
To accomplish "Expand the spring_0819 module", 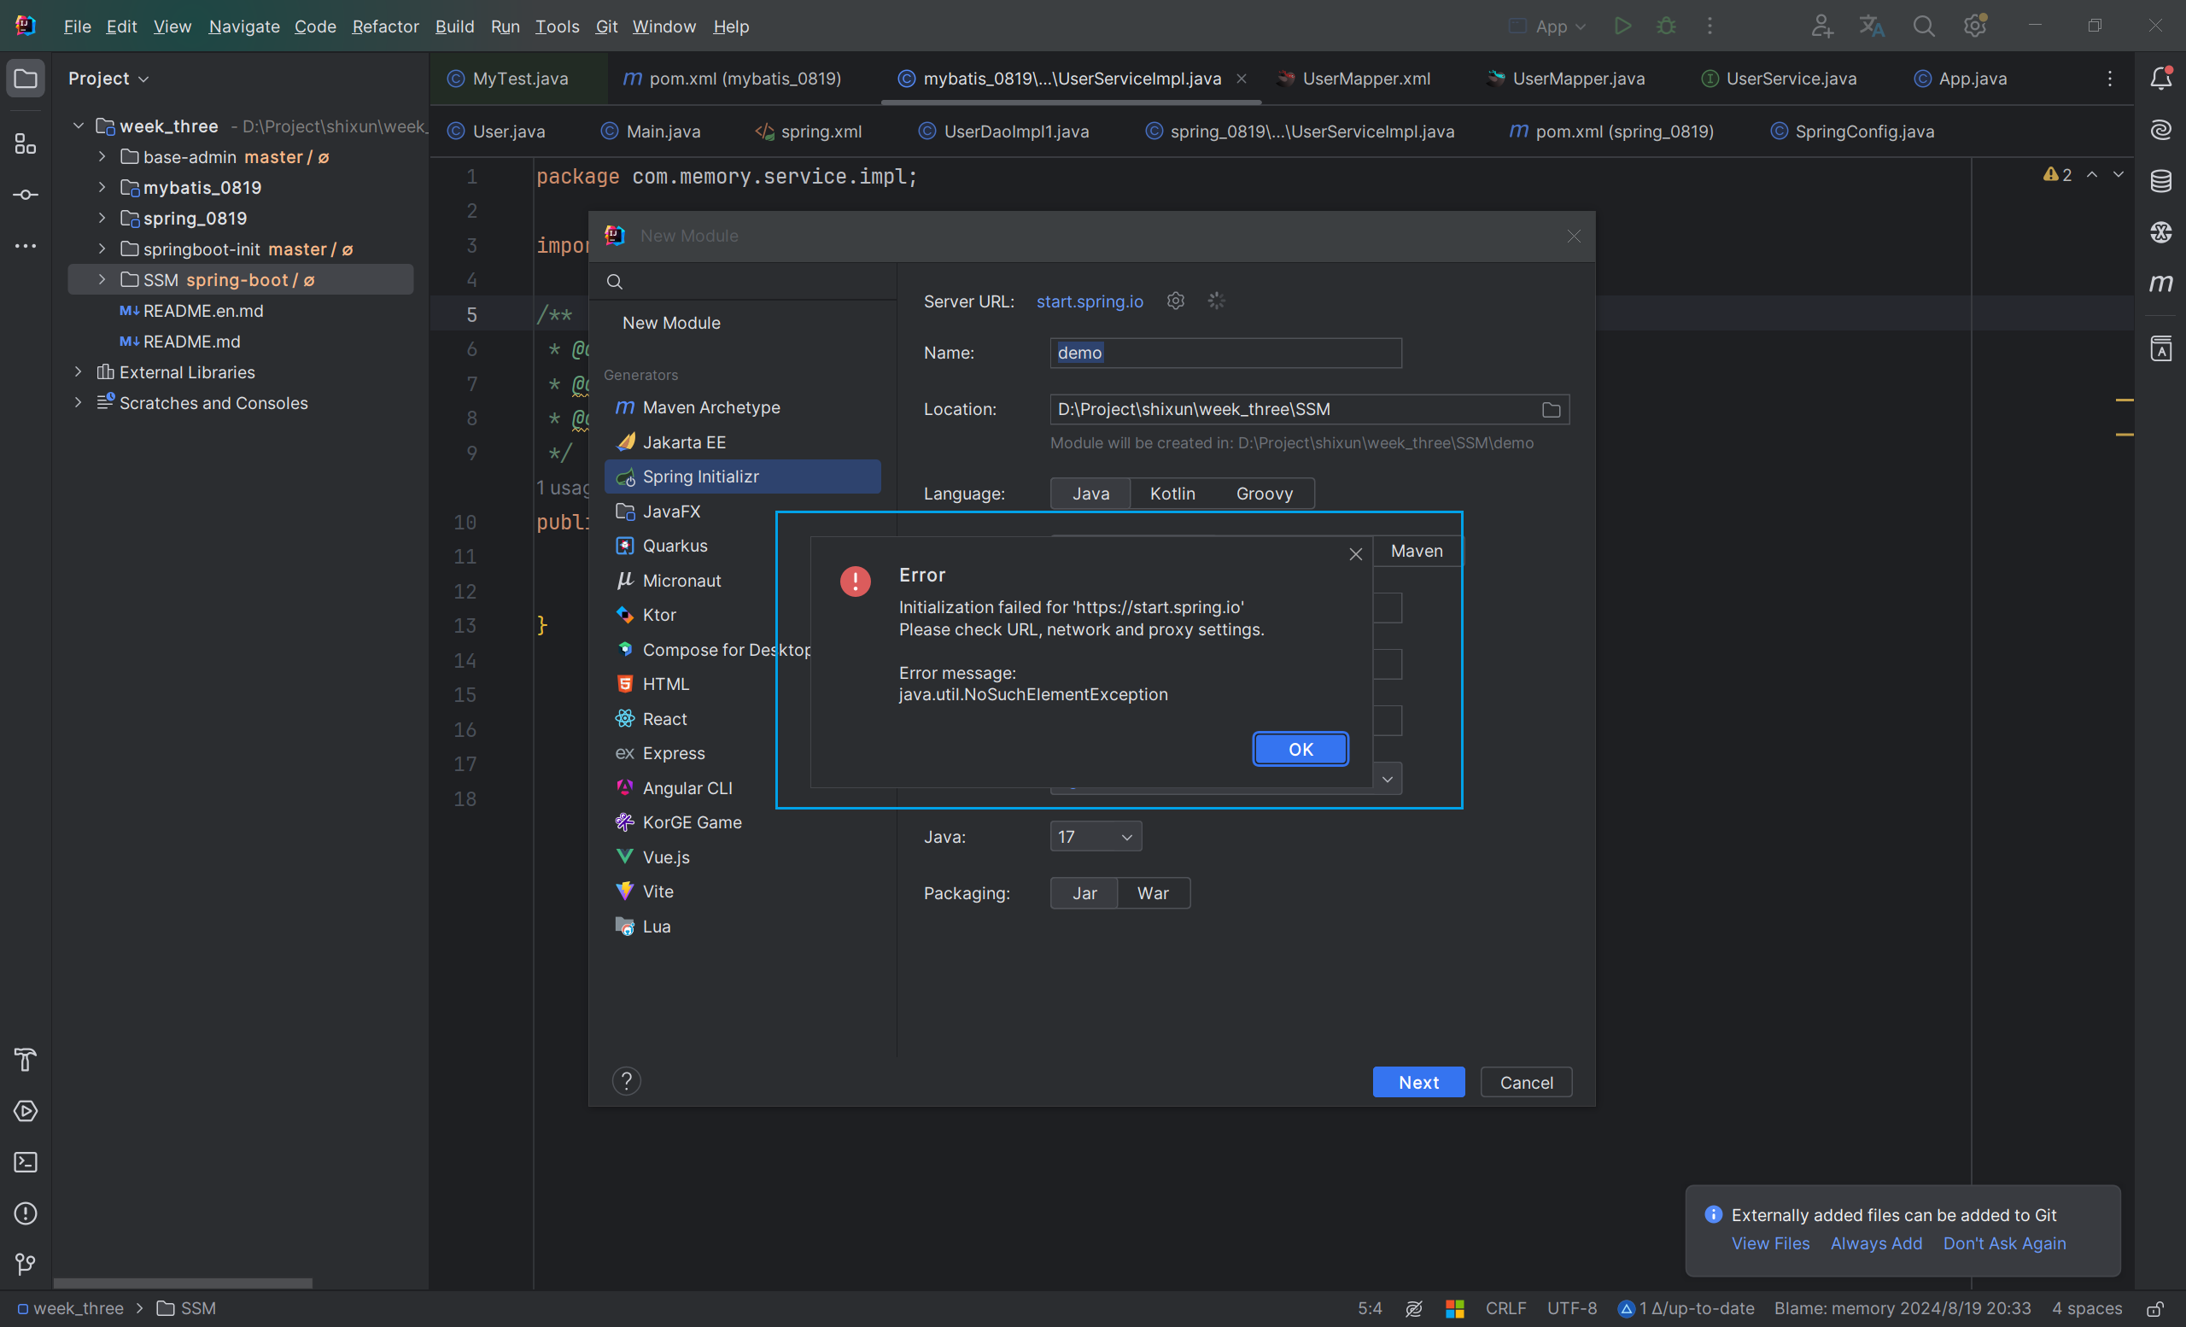I will tap(102, 219).
